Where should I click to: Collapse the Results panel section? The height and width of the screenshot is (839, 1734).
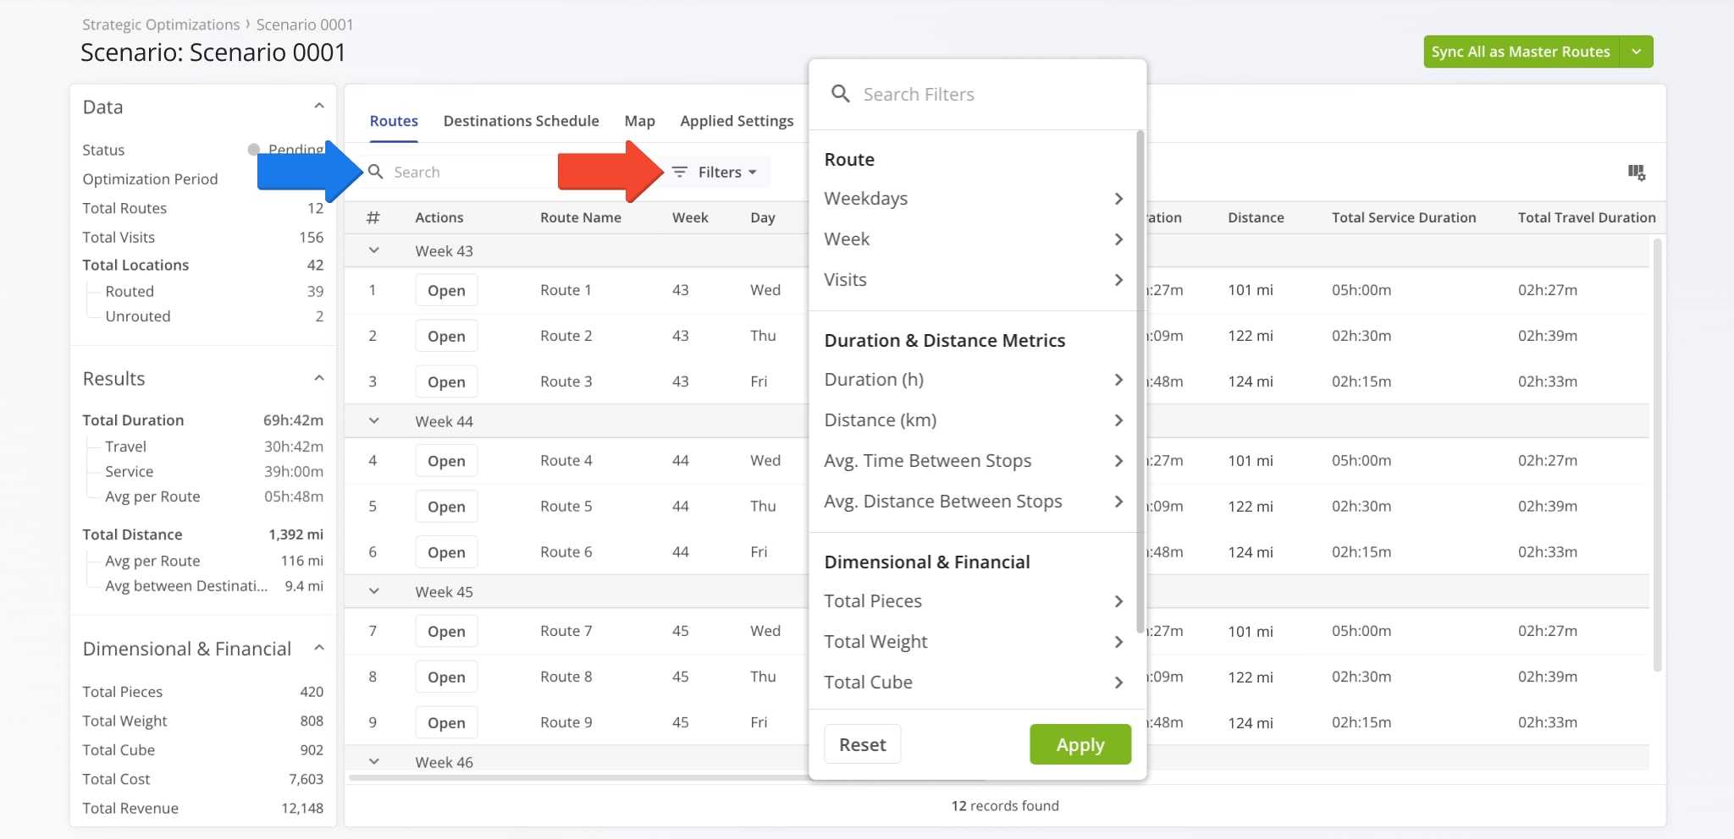319,378
